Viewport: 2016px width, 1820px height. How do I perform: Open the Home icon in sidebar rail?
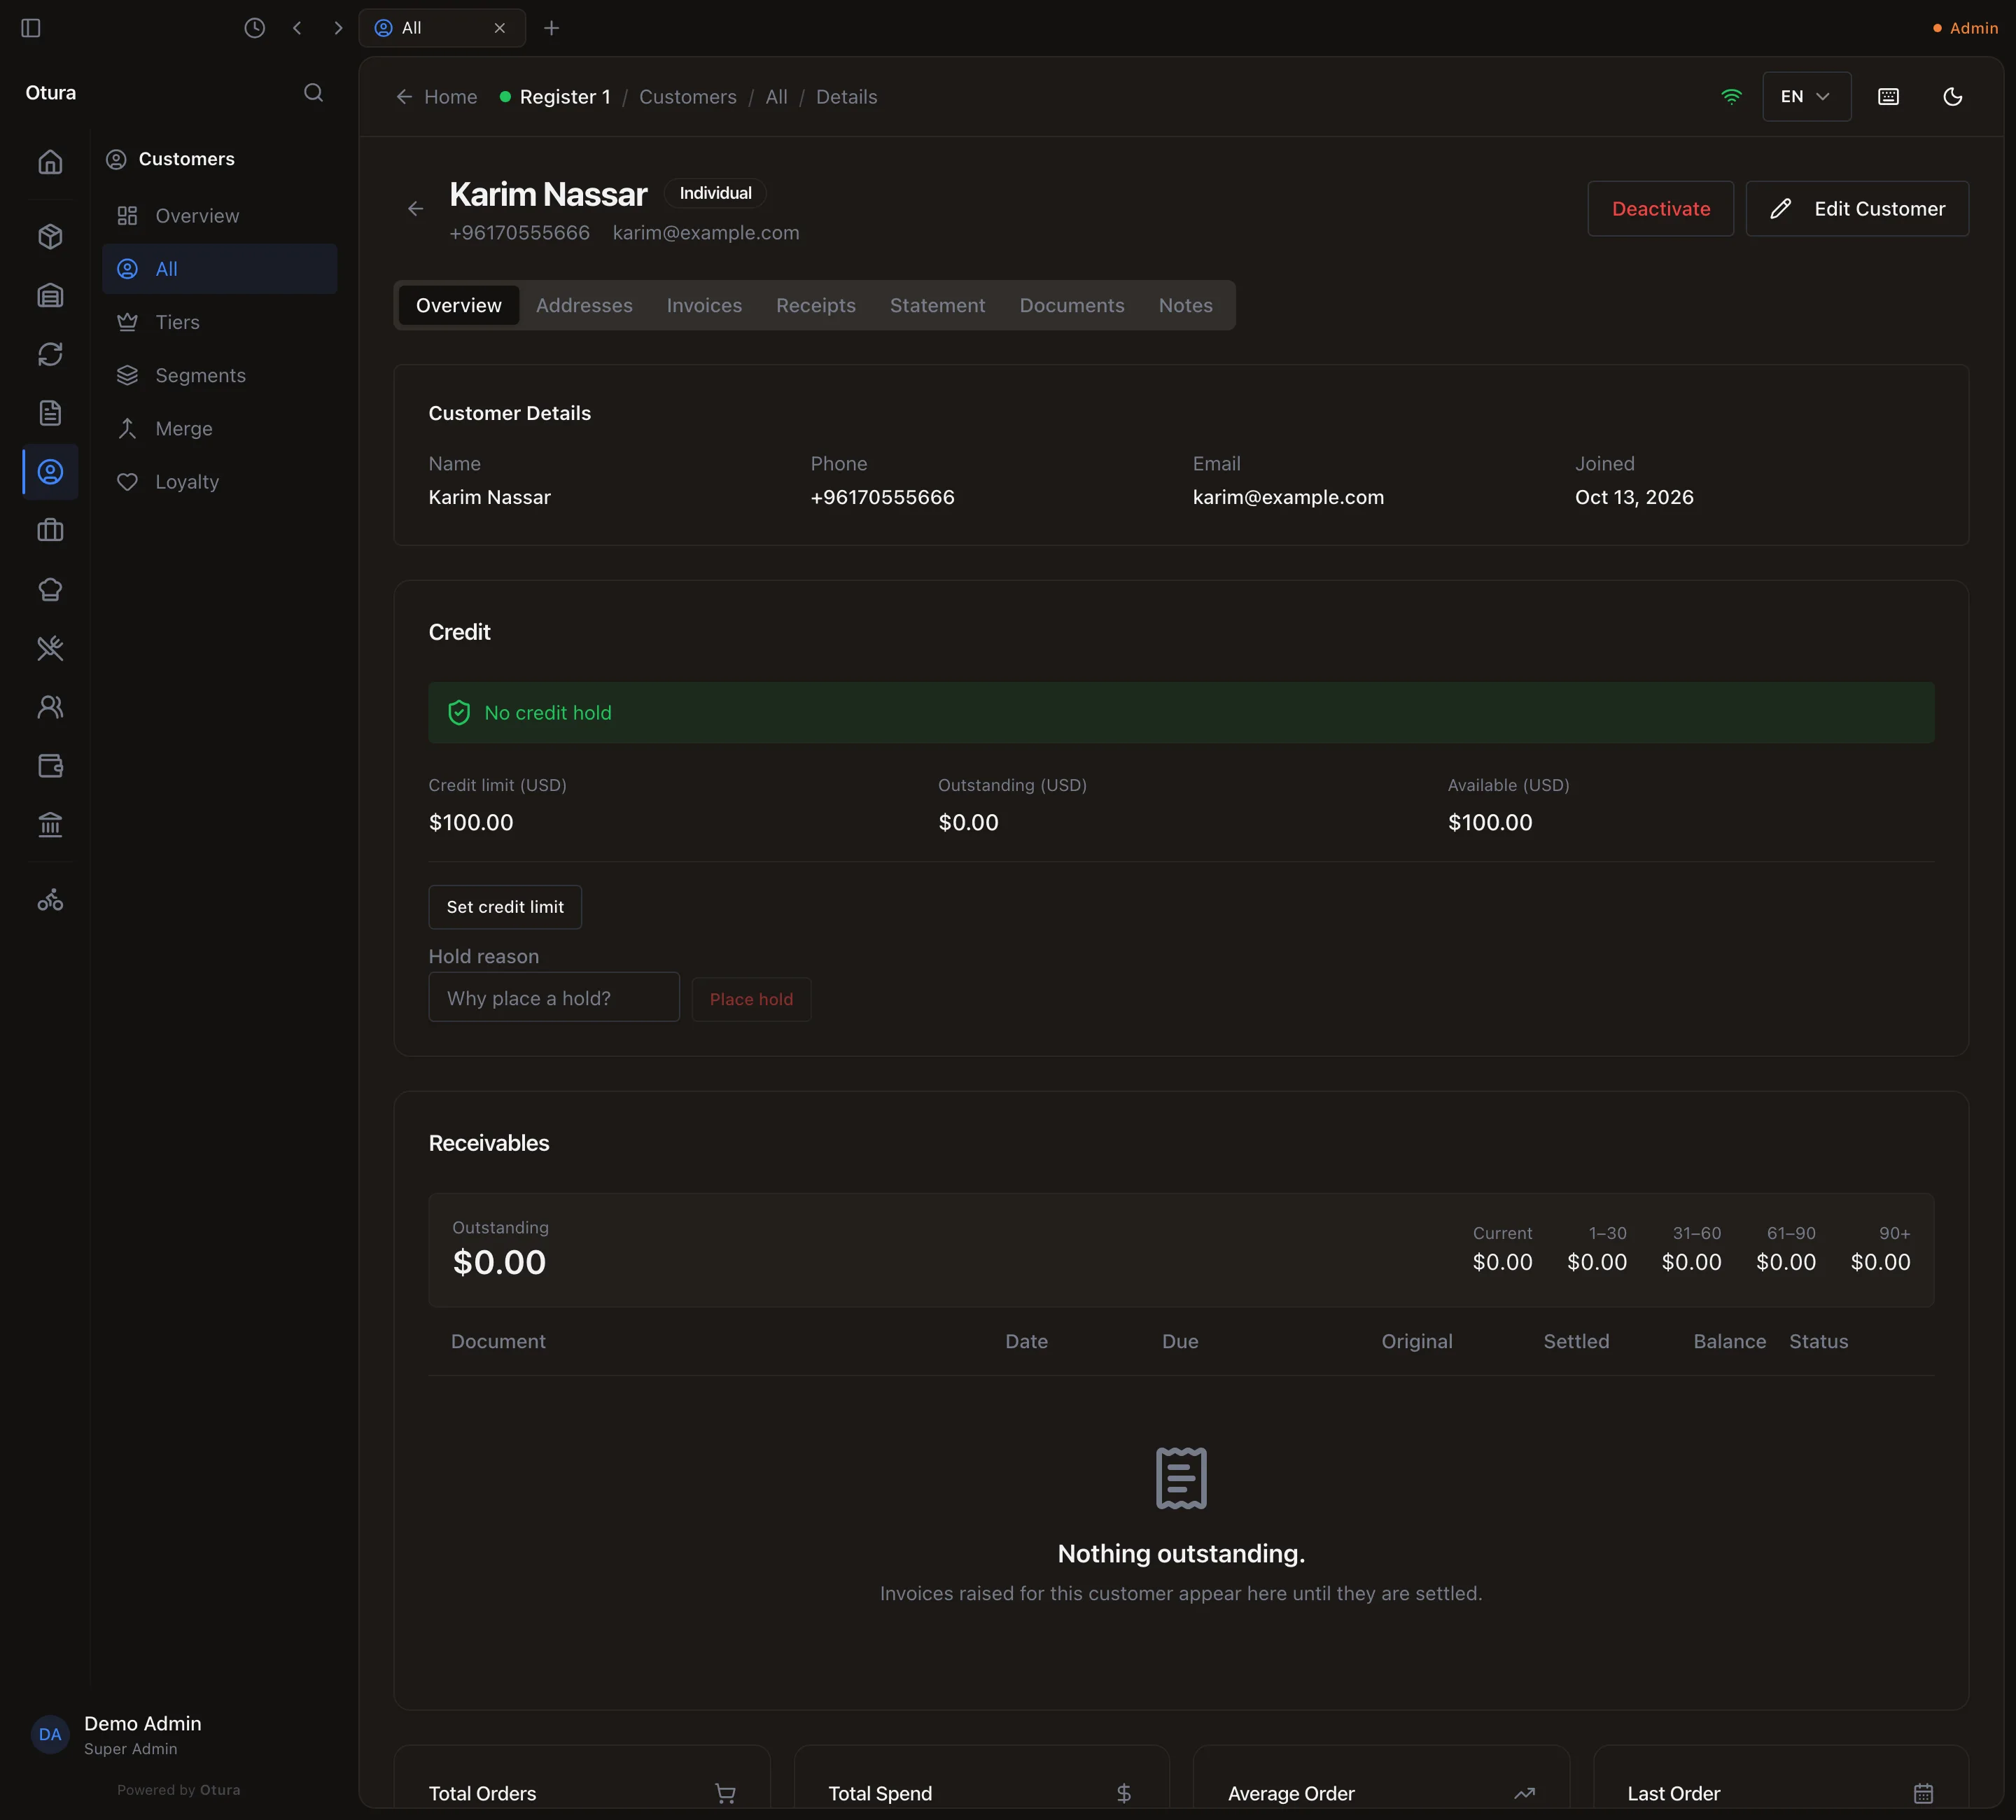coord(50,162)
